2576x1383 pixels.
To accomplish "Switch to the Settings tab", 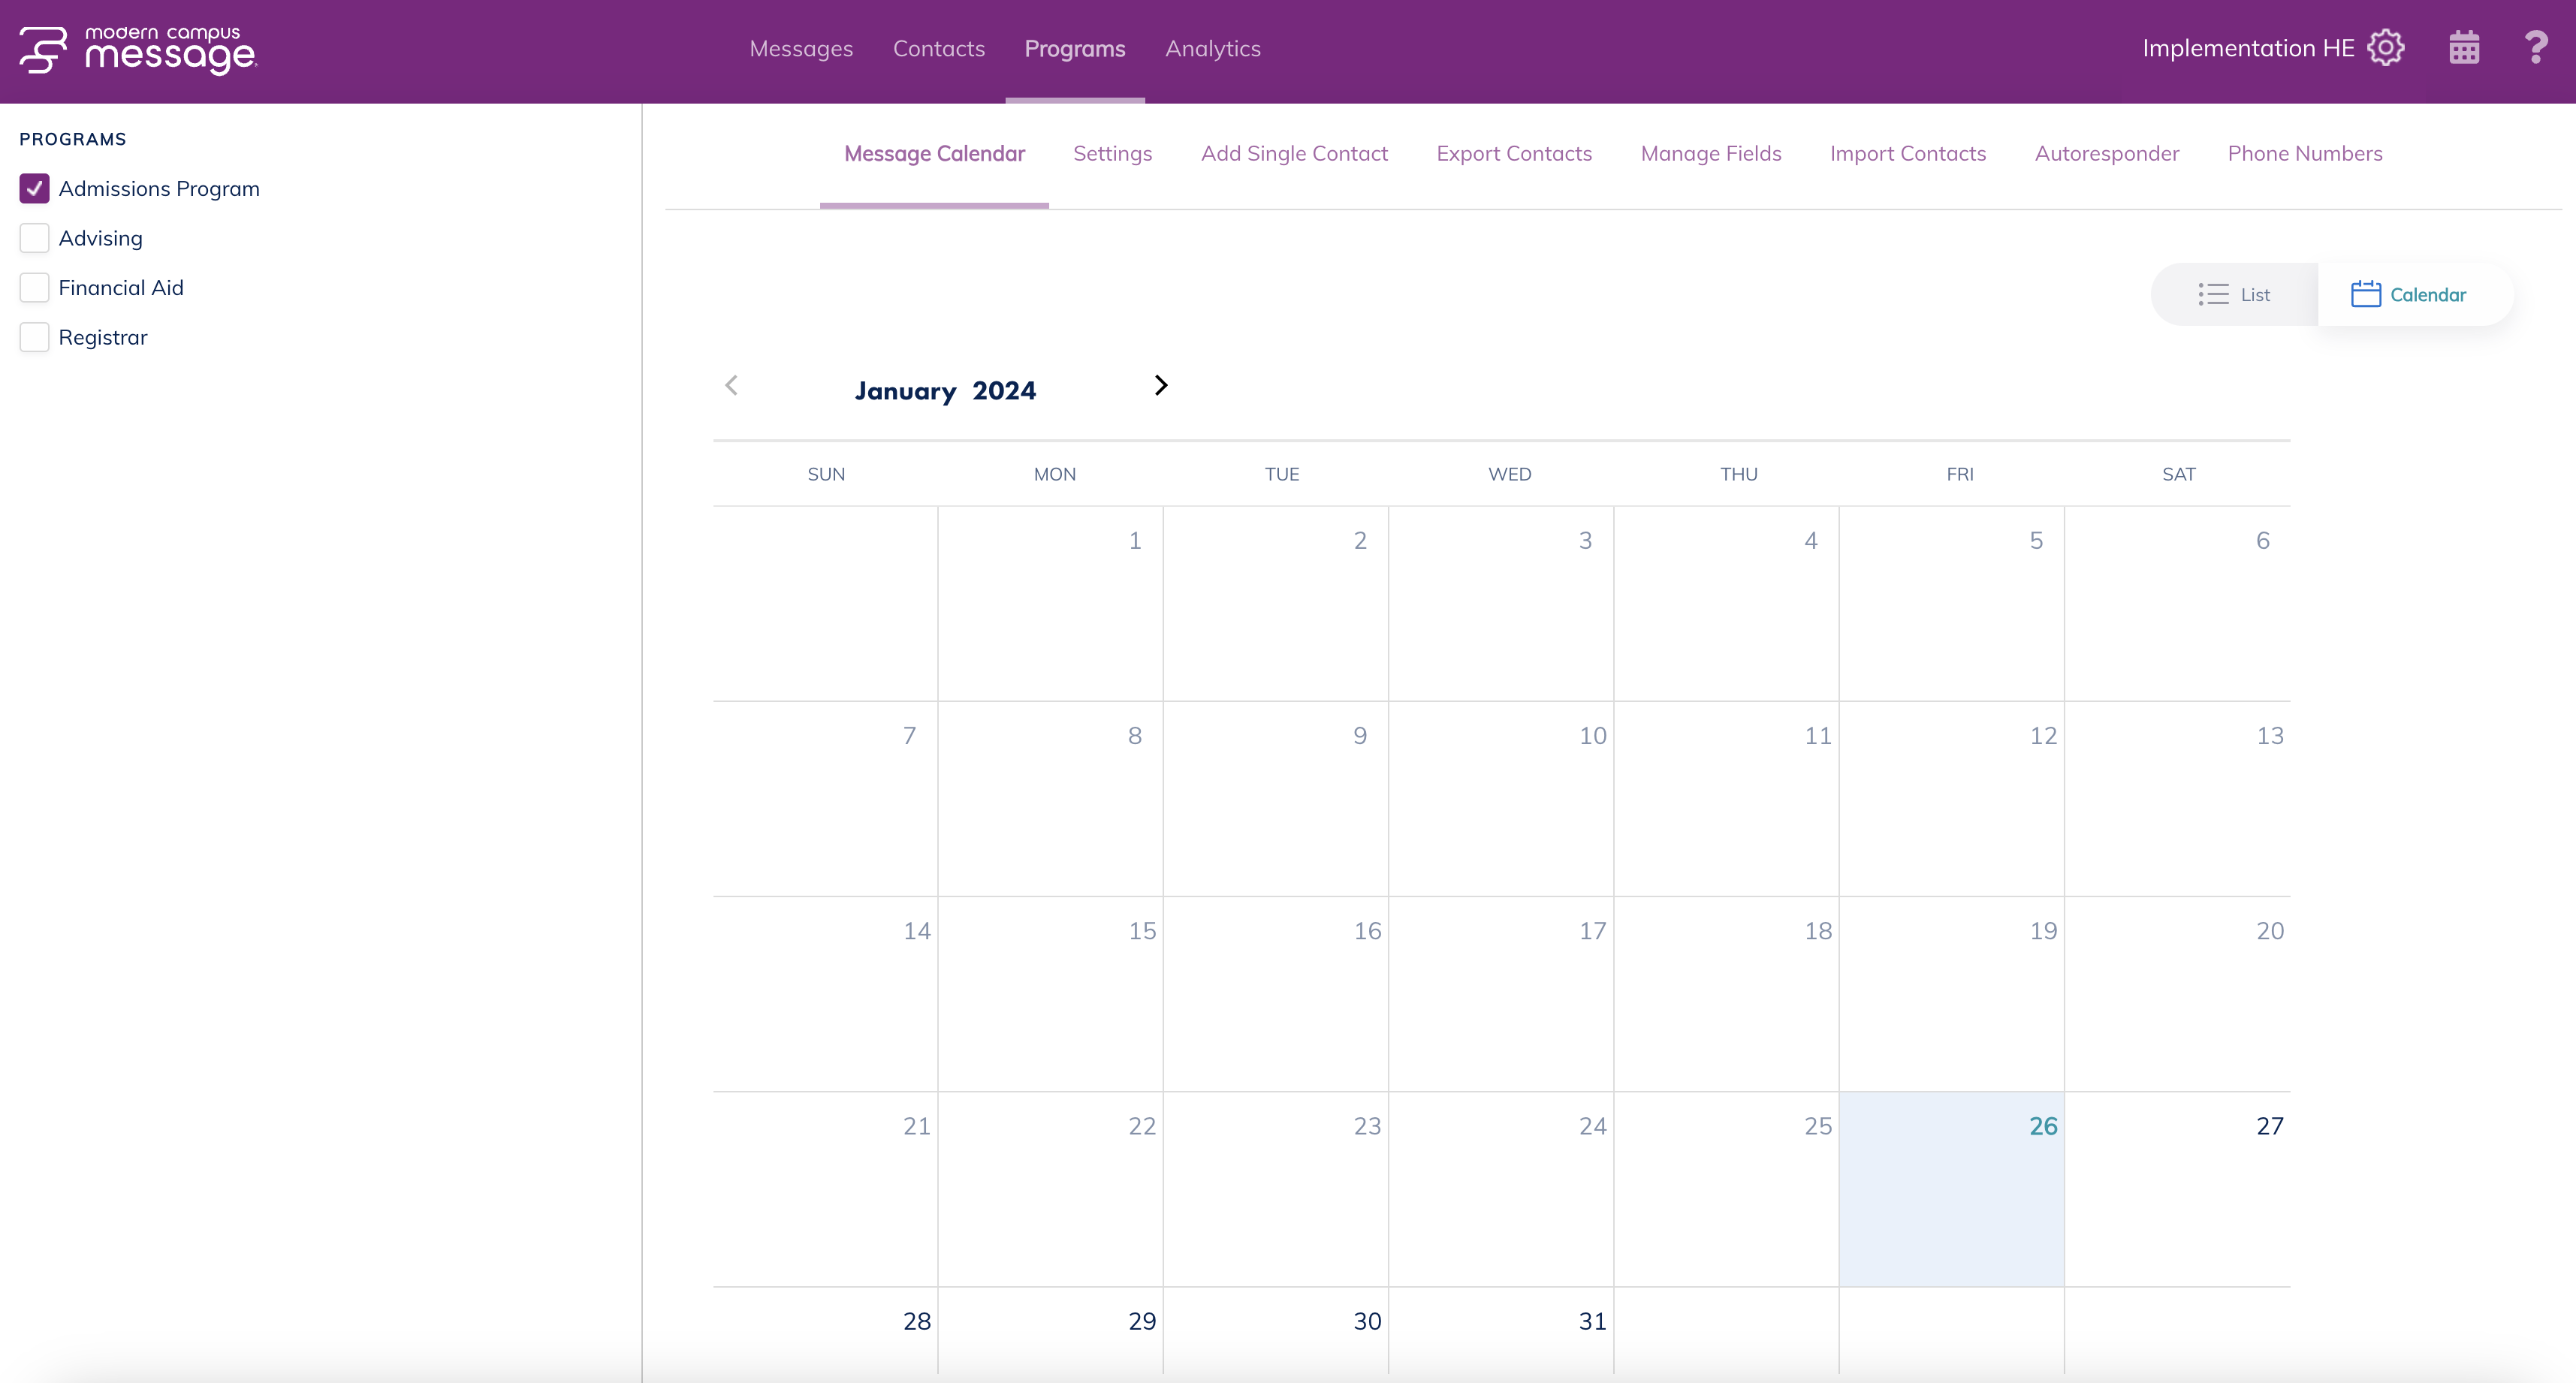I will pyautogui.click(x=1113, y=153).
